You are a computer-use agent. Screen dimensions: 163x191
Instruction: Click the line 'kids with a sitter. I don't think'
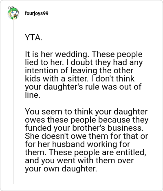click(x=79, y=79)
